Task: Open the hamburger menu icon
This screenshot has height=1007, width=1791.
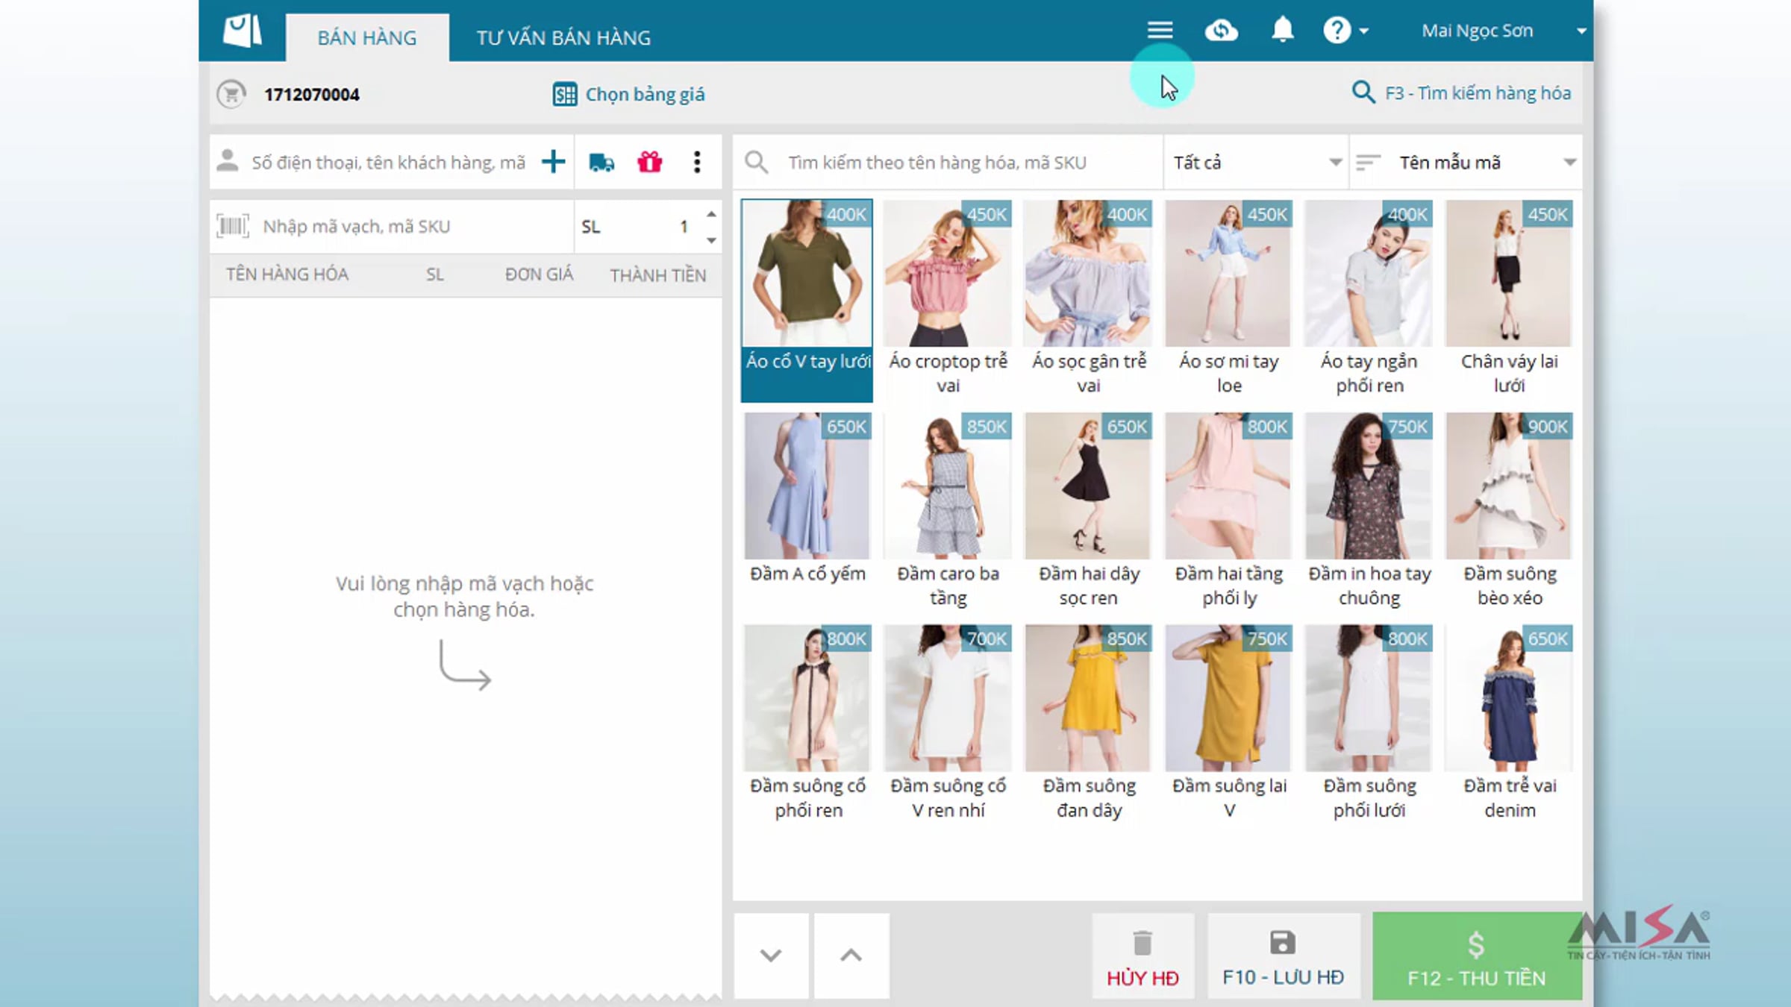Action: point(1160,31)
